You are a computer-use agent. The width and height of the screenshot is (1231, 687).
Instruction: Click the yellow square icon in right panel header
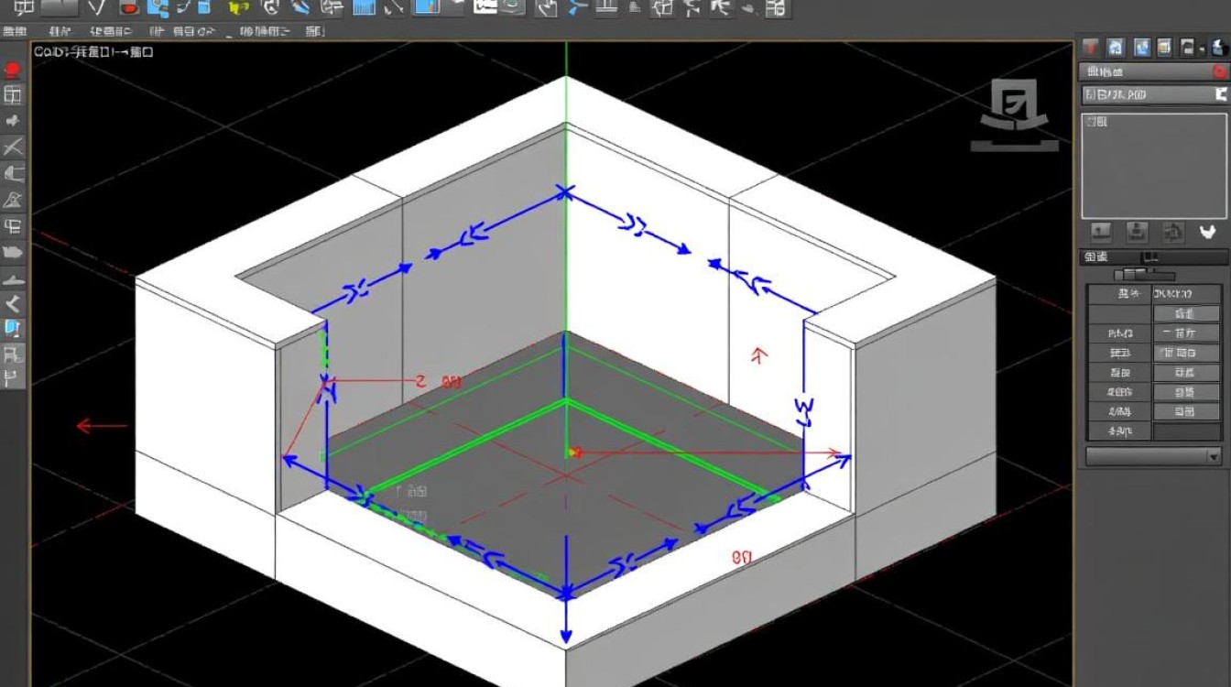1164,47
